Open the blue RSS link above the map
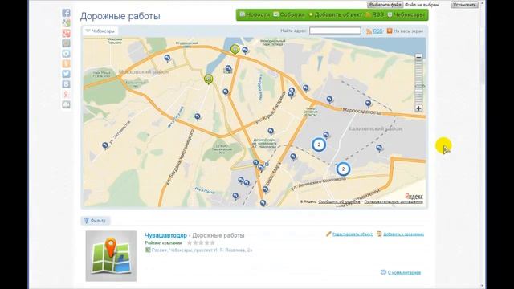 (x=377, y=31)
